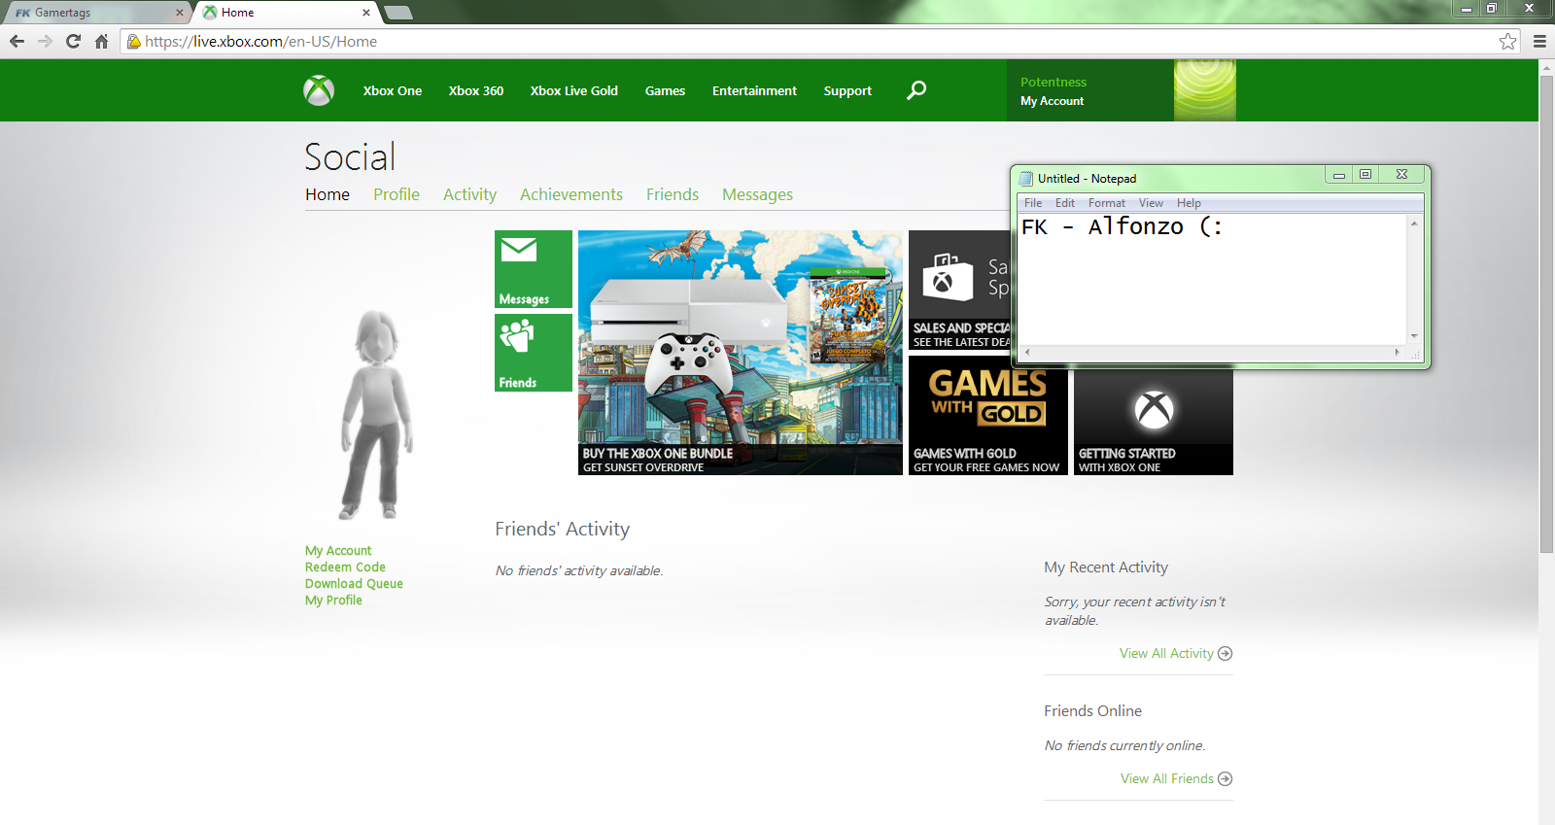Viewport: 1555px width, 825px height.
Task: Open the Chrome menu hamburger icon
Action: (x=1539, y=41)
